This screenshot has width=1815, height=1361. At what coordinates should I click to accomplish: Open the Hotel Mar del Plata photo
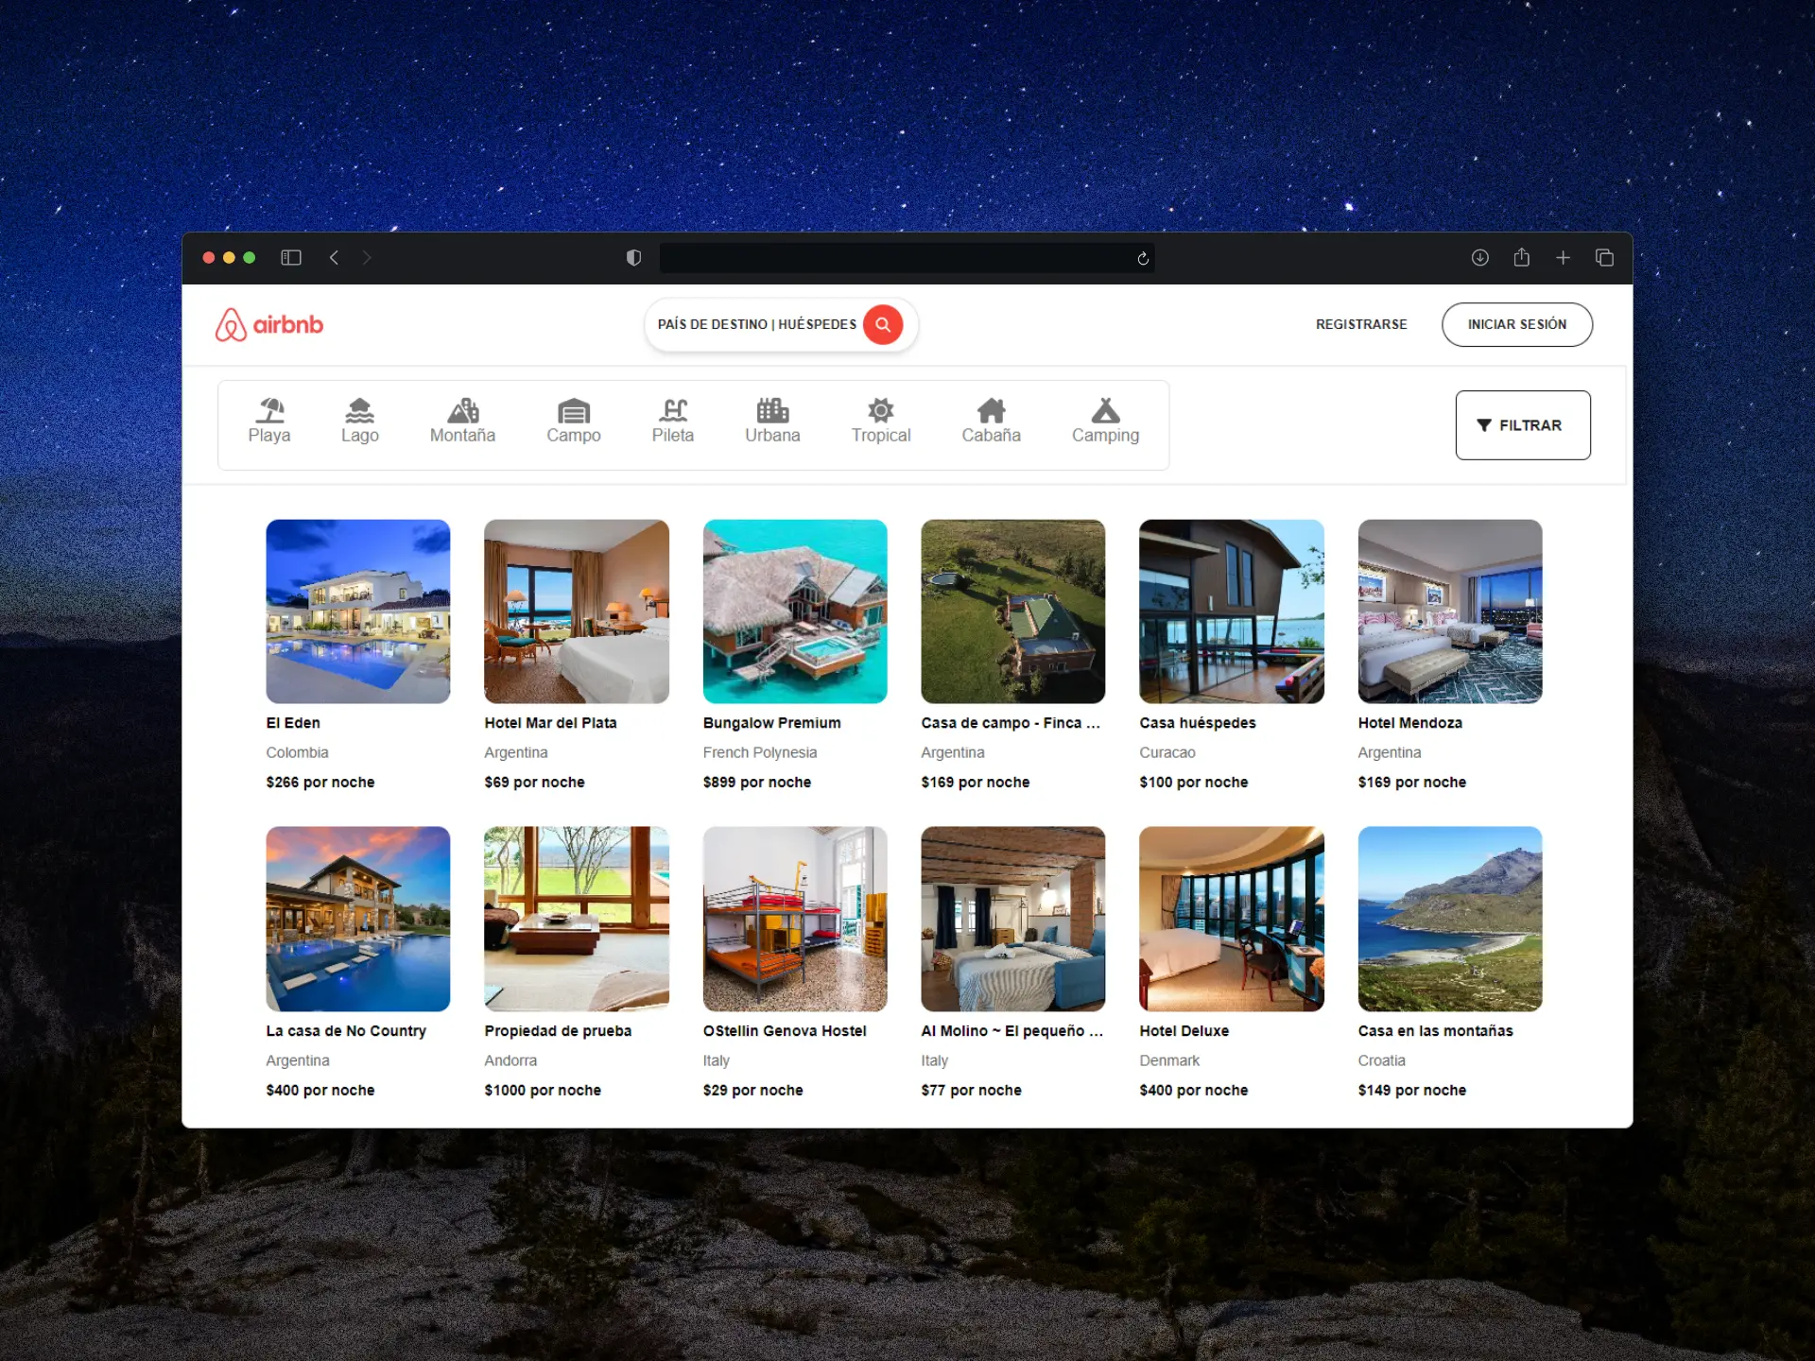pyautogui.click(x=577, y=612)
